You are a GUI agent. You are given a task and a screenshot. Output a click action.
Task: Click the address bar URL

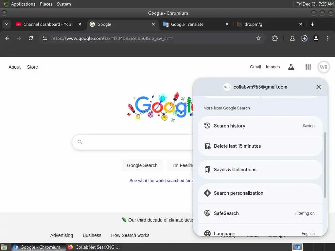[112, 38]
